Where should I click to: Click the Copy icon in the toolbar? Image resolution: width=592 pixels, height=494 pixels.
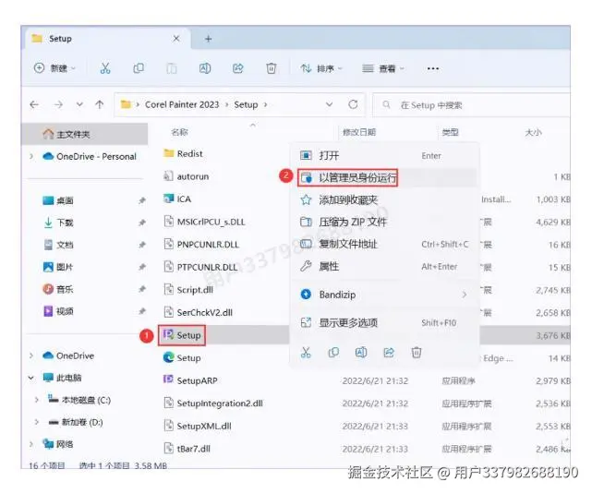pyautogui.click(x=139, y=68)
